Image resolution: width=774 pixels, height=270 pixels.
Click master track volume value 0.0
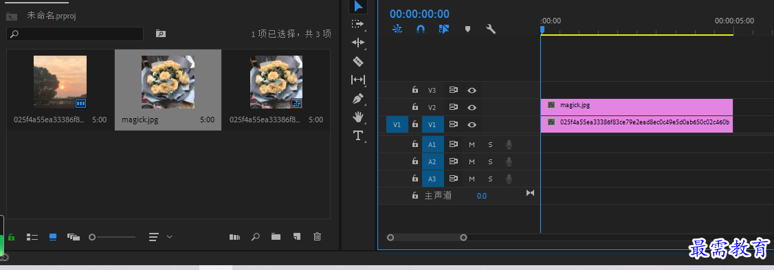[x=481, y=196]
